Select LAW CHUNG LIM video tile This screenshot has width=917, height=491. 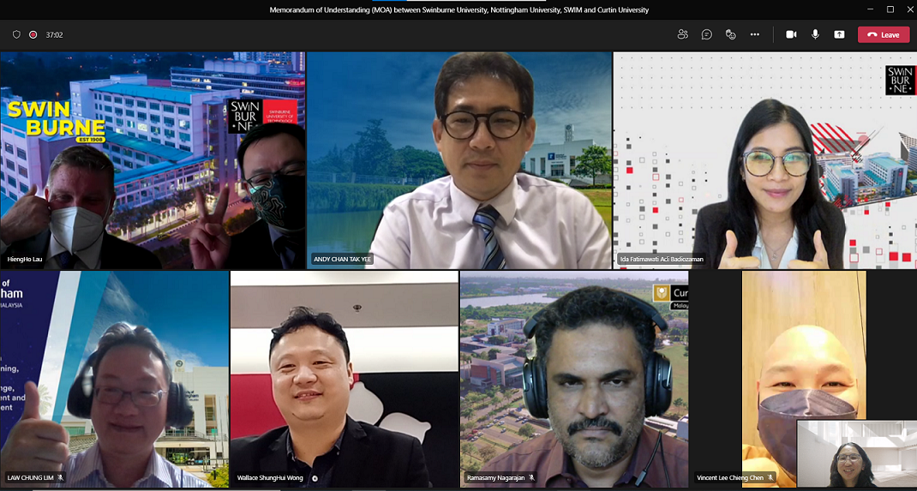click(115, 379)
